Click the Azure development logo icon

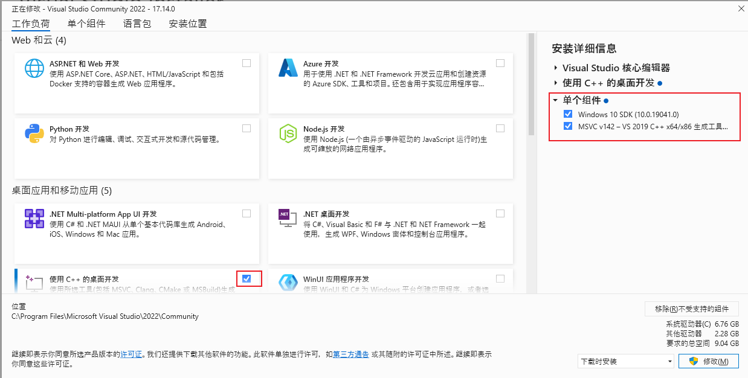(288, 68)
